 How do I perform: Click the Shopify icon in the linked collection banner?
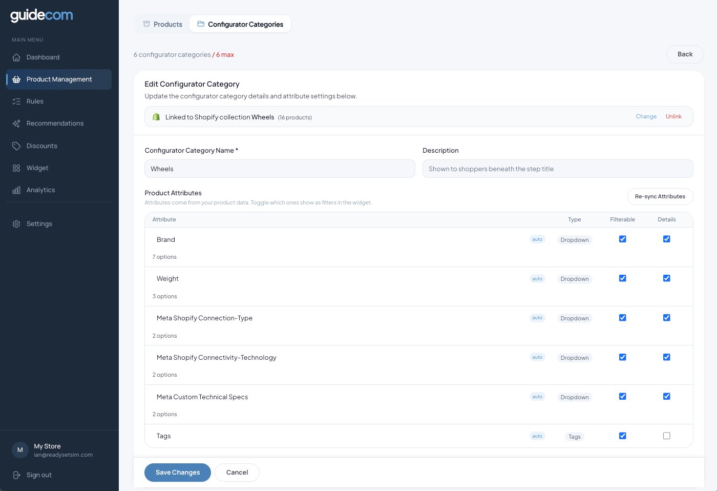pos(156,117)
